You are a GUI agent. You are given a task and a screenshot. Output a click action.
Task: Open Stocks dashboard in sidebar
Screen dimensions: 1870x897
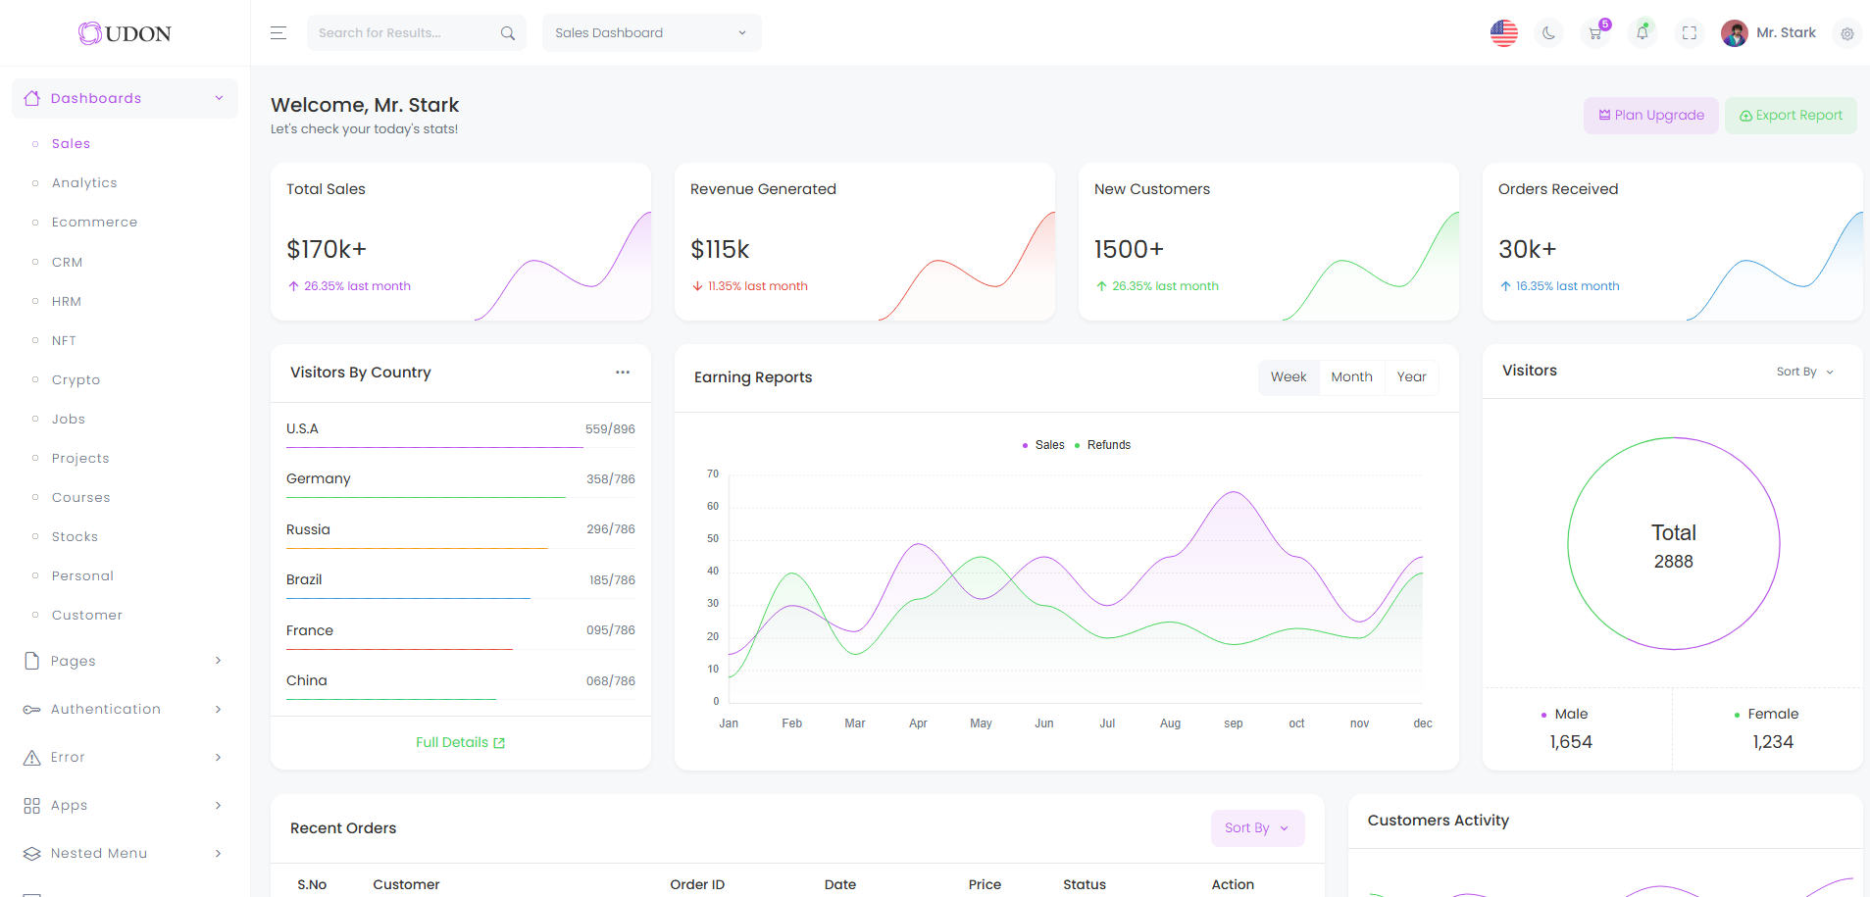point(75,536)
